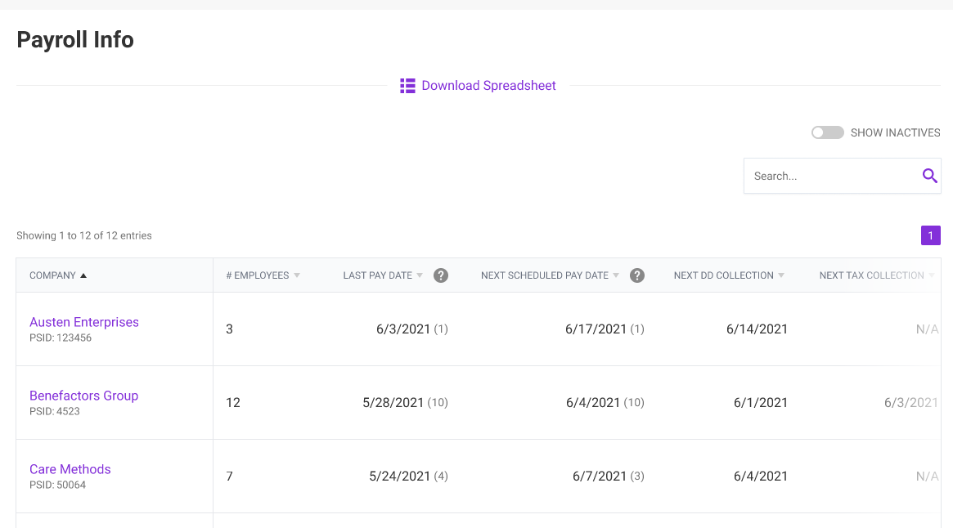Click the Download Spreadsheet link

click(x=488, y=86)
